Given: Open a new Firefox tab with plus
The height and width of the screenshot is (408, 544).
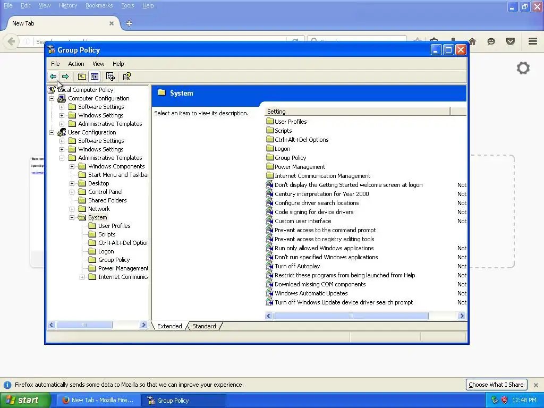Looking at the screenshot, I should point(129,23).
